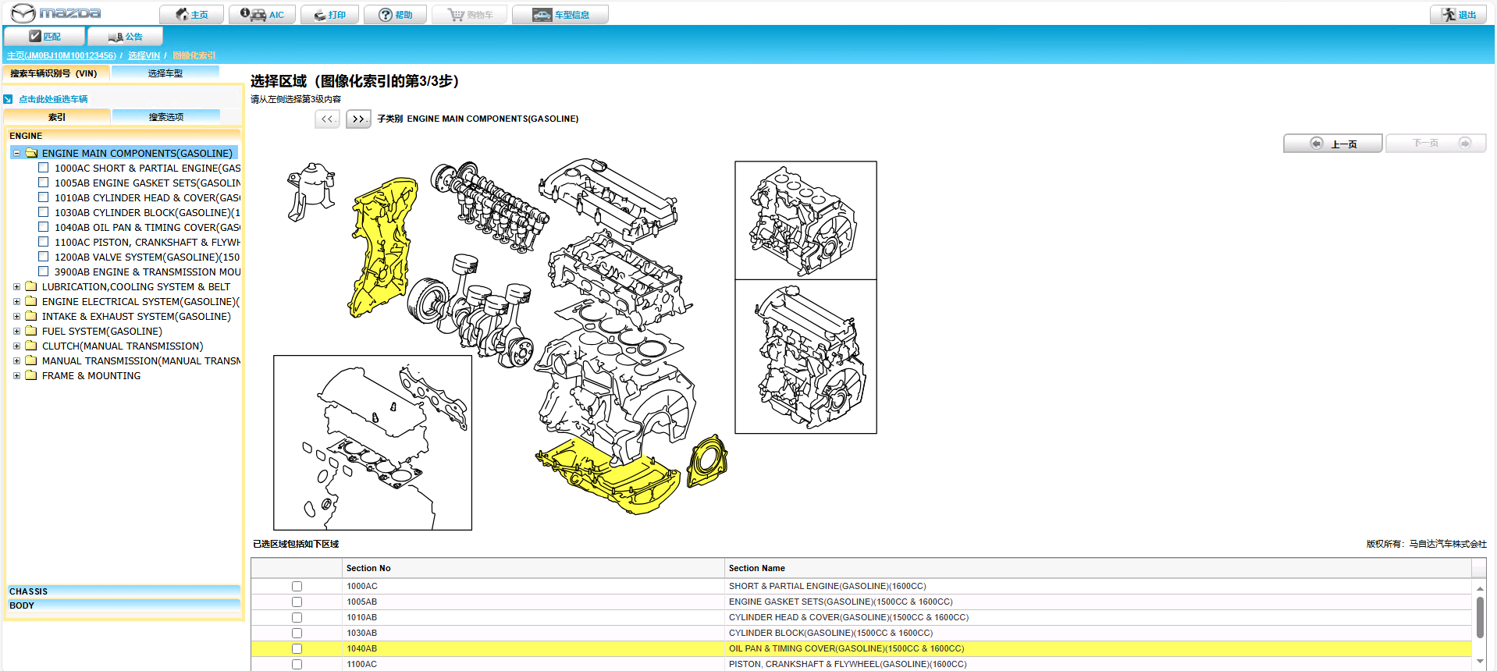This screenshot has width=1497, height=671.
Task: Tick the checkbox for table row 1030AB
Action: click(x=297, y=633)
